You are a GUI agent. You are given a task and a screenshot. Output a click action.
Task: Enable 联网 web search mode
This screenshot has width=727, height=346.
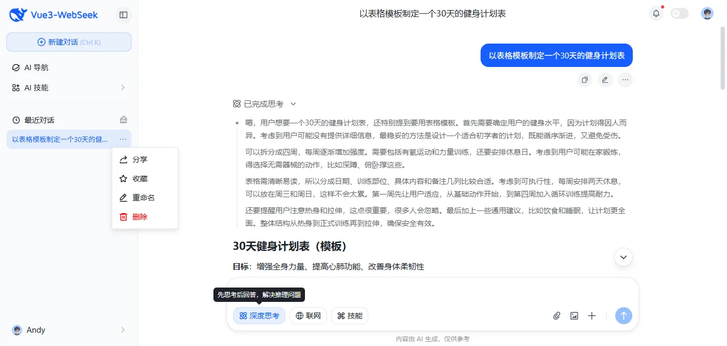click(x=308, y=316)
